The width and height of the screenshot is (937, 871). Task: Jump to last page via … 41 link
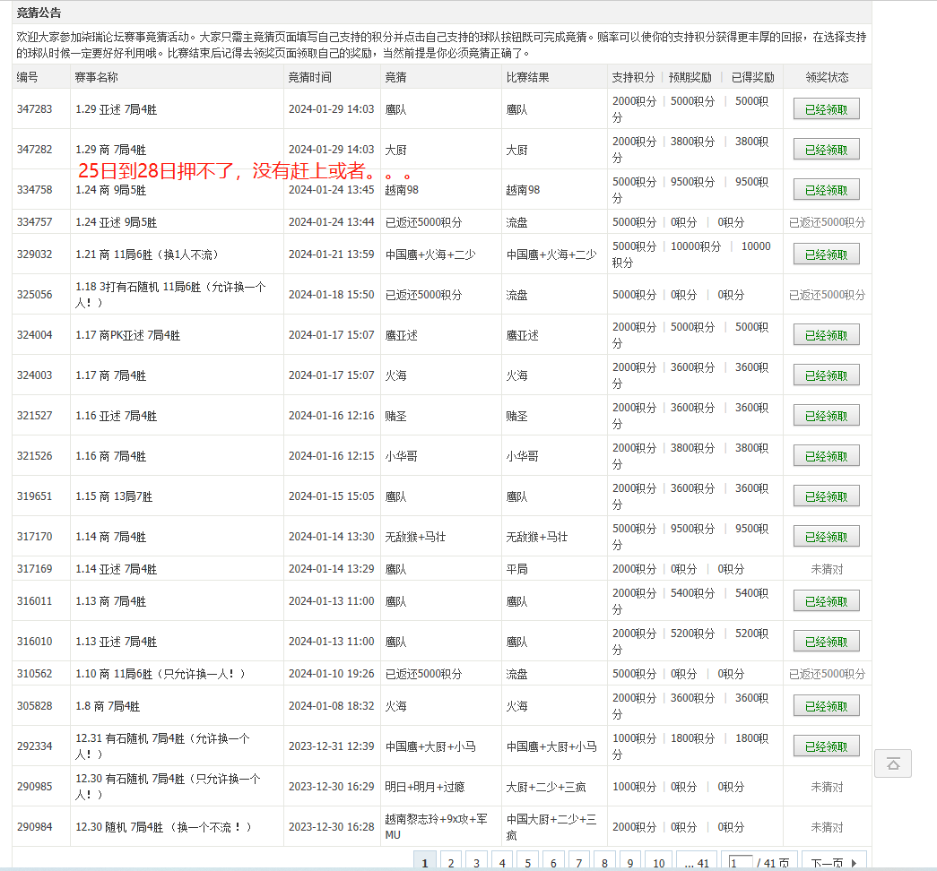click(x=696, y=862)
